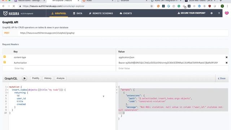The height and width of the screenshot is (130, 231).
Task: Close the API Explorer tab
Action: click(x=78, y=1)
